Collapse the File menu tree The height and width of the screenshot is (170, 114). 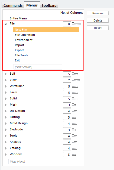click(x=6, y=24)
